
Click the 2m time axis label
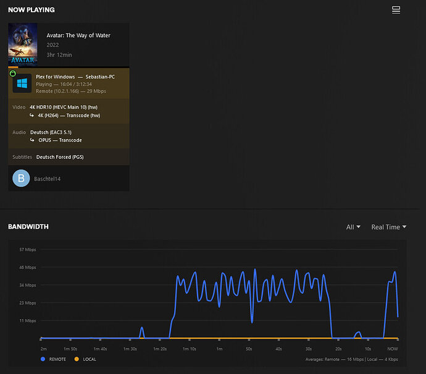[x=43, y=349]
